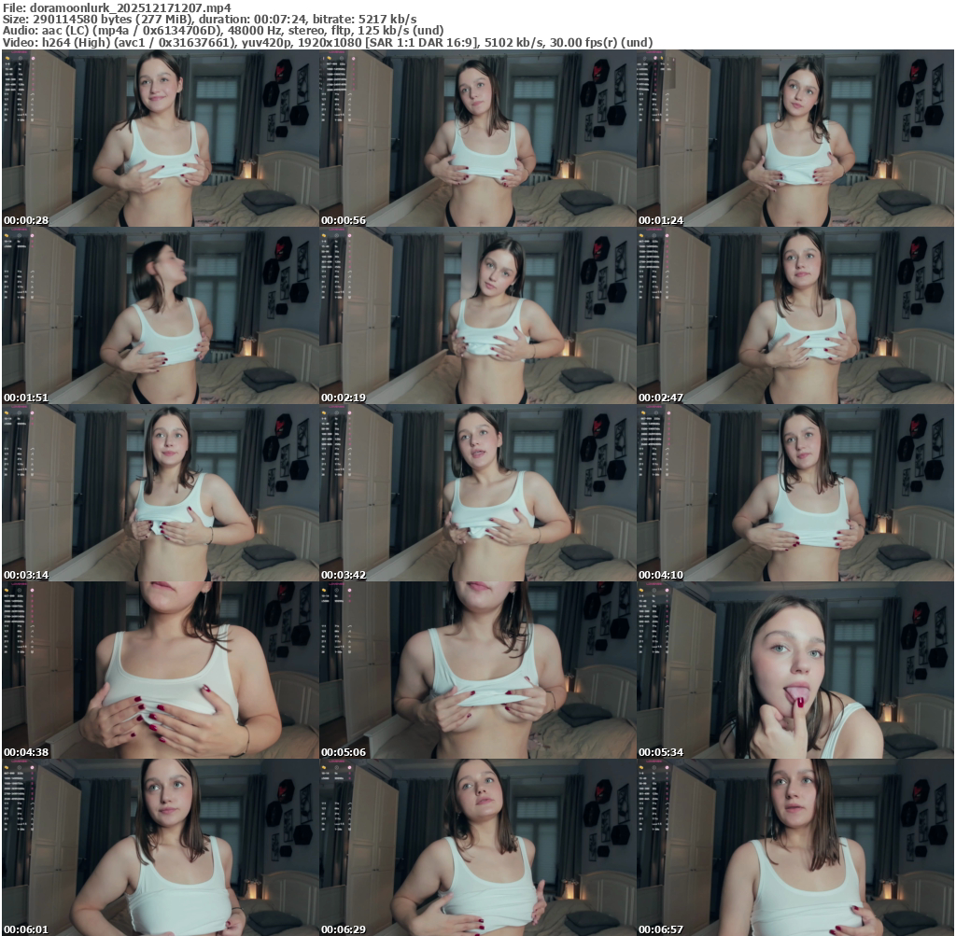Click the Size and duration info line
This screenshot has width=956, height=936.
click(x=209, y=19)
